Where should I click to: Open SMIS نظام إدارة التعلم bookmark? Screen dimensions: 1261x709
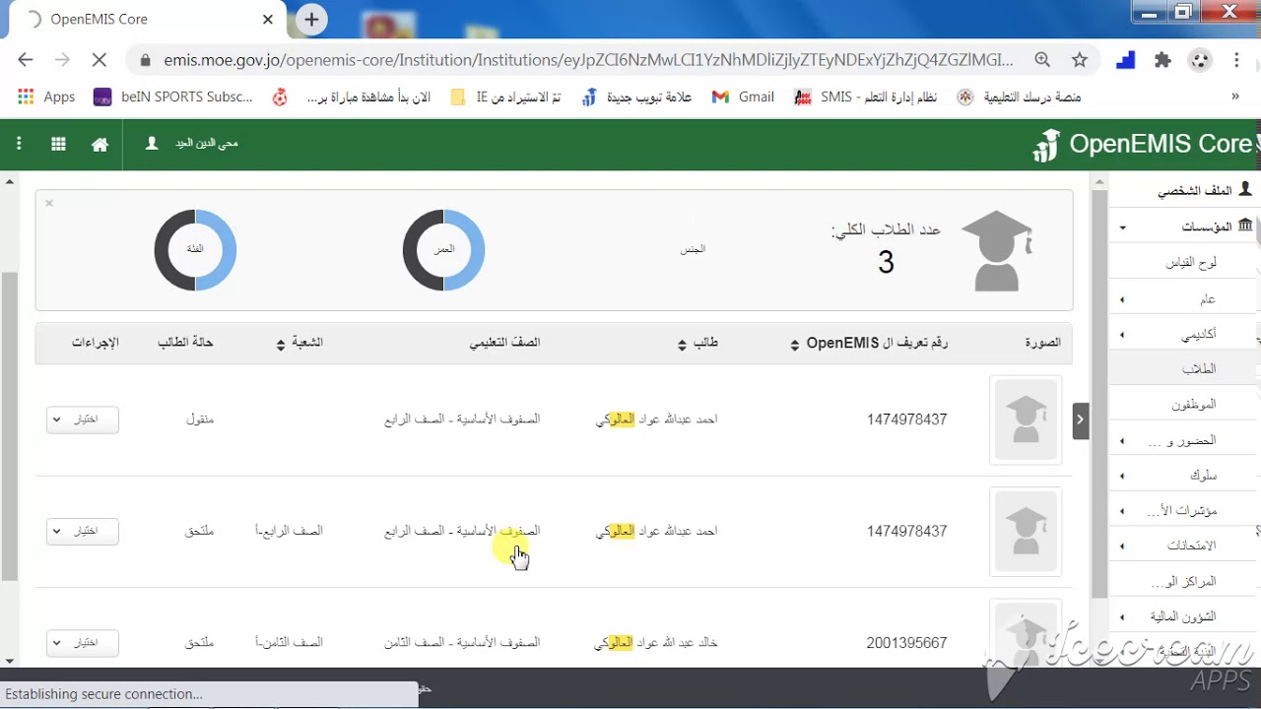pos(866,97)
